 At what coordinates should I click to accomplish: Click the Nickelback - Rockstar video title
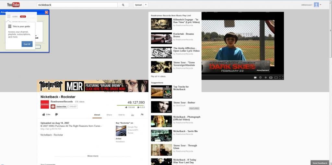tap(58, 97)
